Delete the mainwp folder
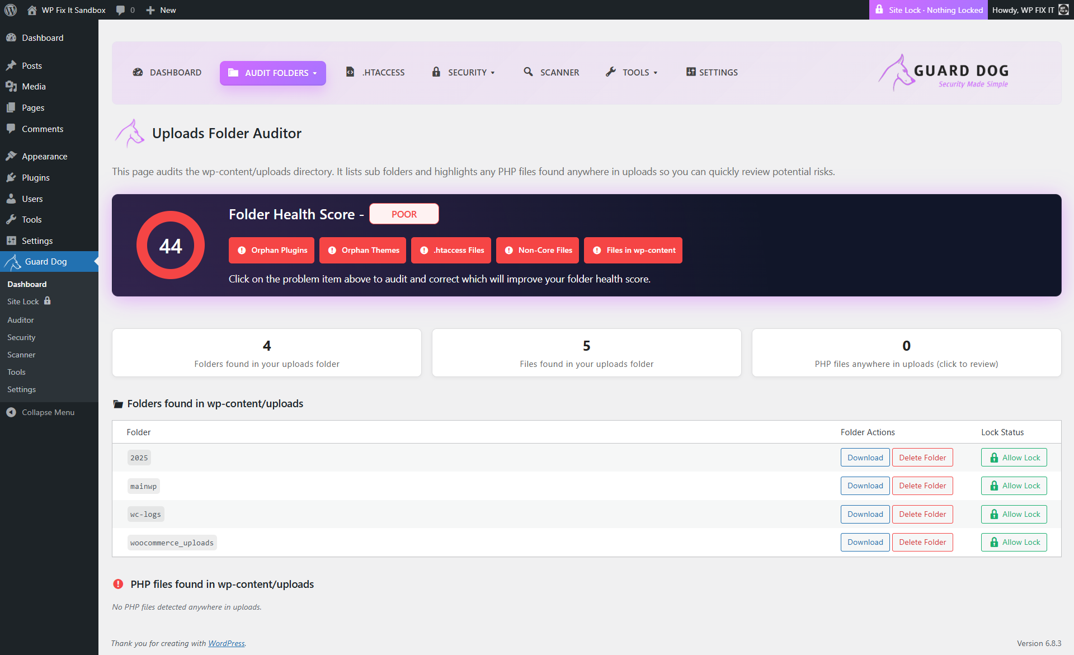Image resolution: width=1074 pixels, height=655 pixels. (922, 486)
